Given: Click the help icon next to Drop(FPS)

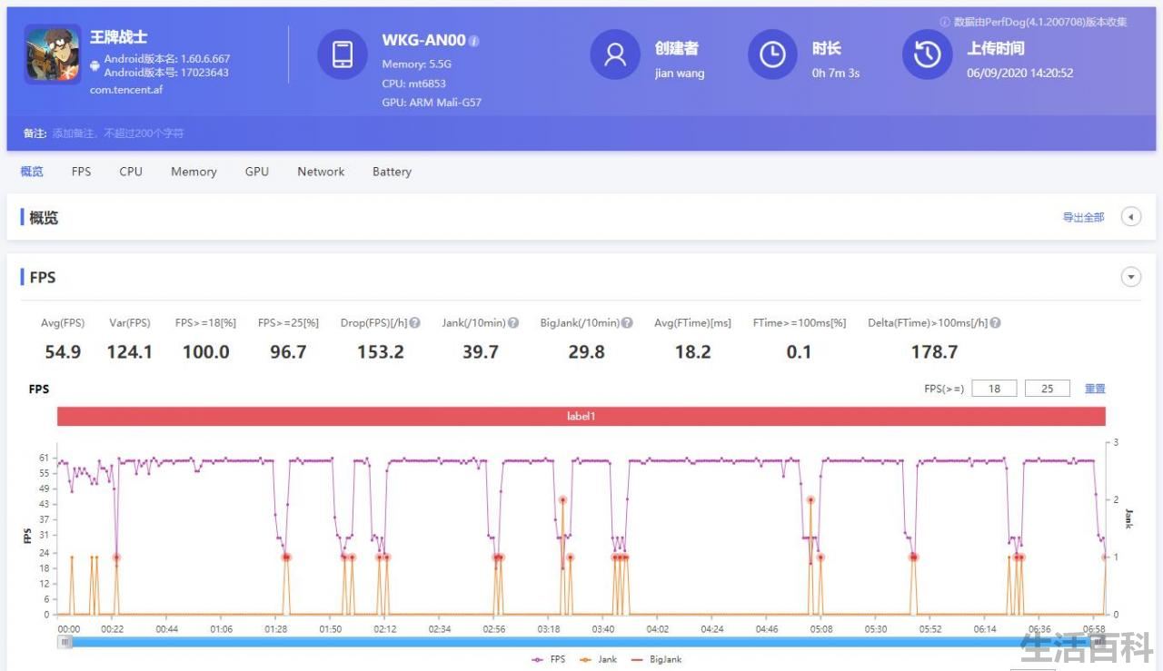Looking at the screenshot, I should 414,322.
